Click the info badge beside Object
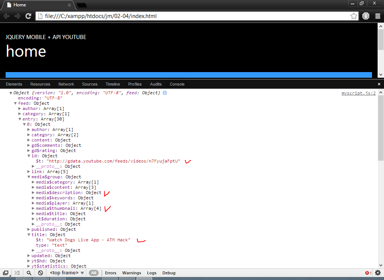Screen dimensions: 384x280 pyautogui.click(x=165, y=93)
